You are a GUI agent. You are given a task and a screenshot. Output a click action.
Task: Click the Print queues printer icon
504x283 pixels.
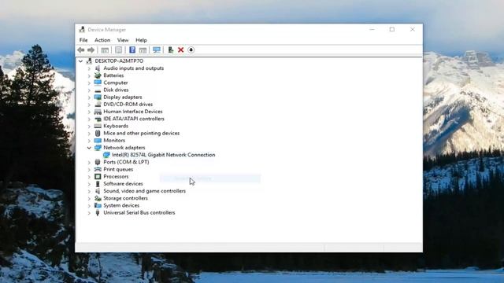[x=98, y=169]
